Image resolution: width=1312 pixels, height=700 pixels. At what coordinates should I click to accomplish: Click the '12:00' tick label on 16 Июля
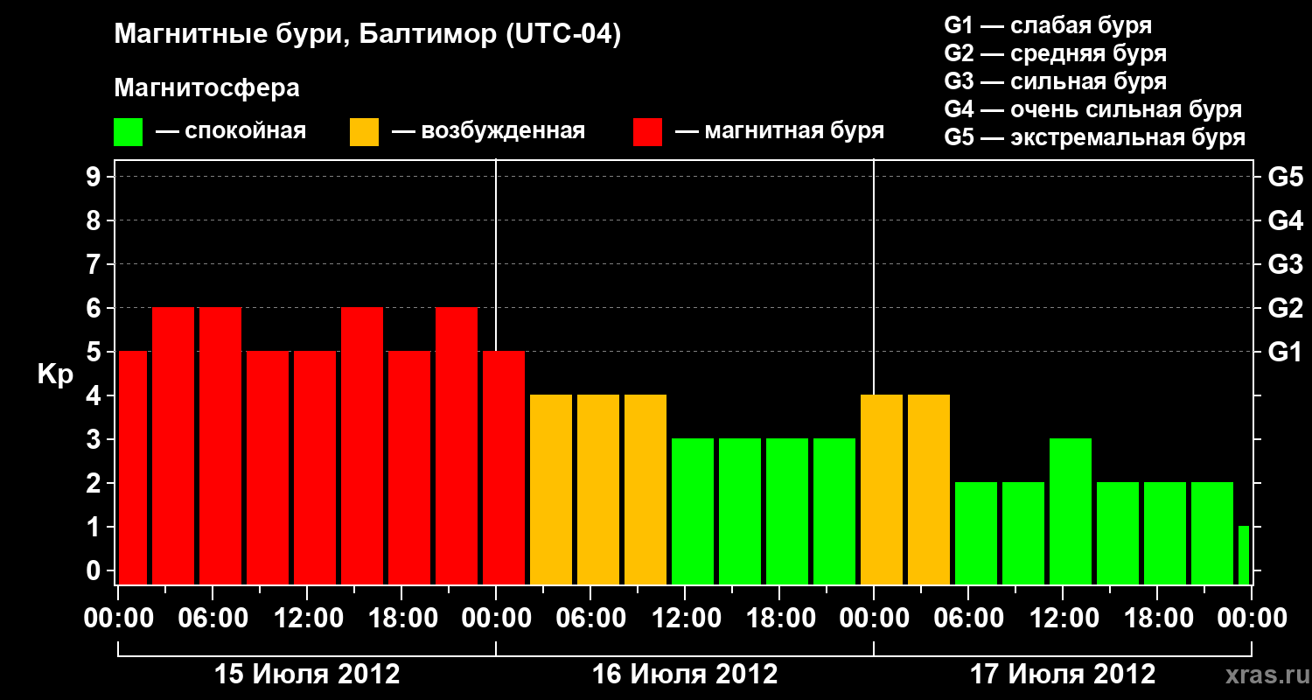[685, 619]
